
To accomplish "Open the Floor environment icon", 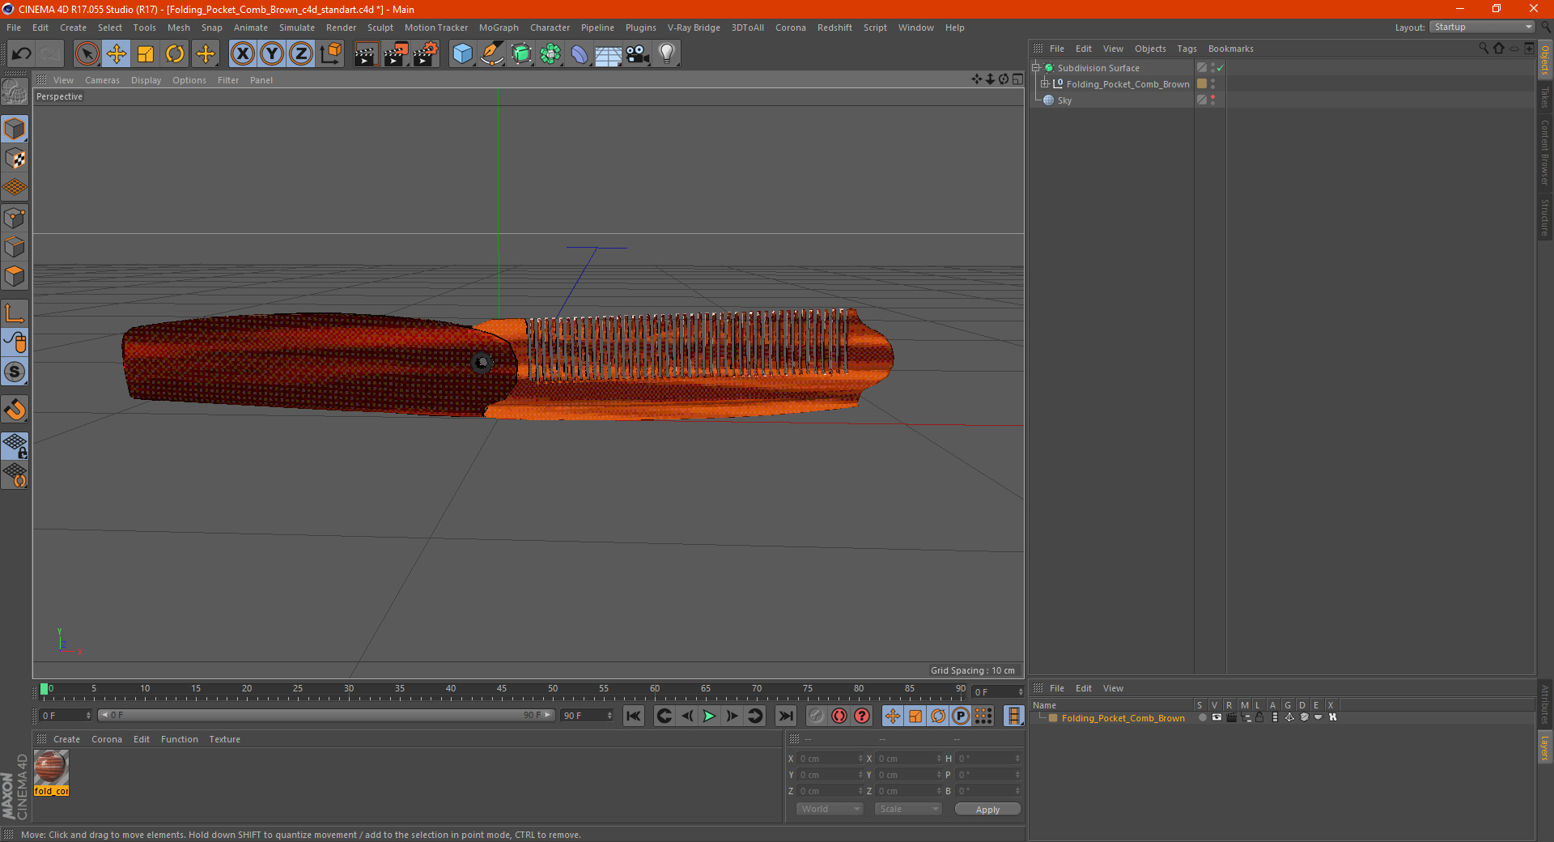I will pos(609,54).
